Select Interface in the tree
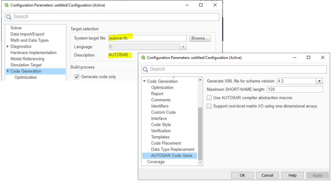Viewport: 333px width, 182px height. pyautogui.click(x=159, y=118)
